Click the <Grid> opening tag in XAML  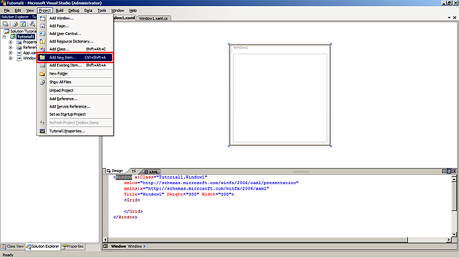[132, 200]
